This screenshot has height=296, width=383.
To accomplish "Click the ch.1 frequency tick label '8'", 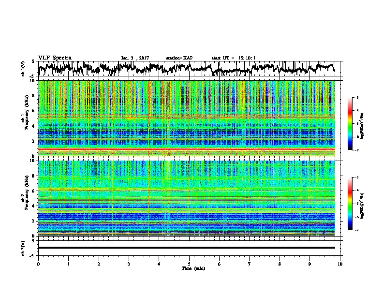I will click(x=33, y=96).
